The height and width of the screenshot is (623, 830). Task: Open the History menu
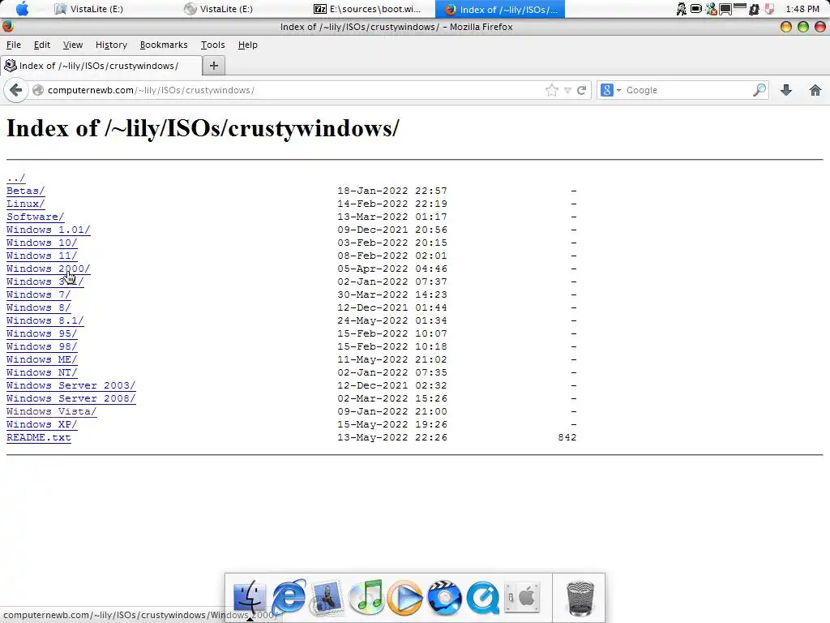pyautogui.click(x=111, y=45)
